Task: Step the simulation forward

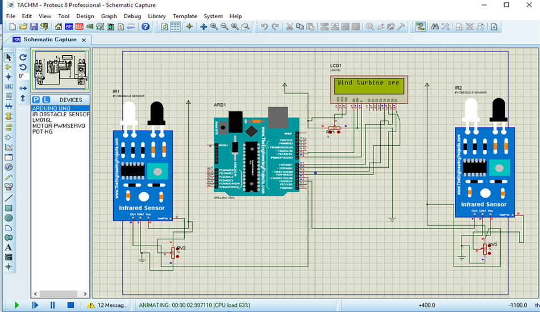Action: [x=35, y=305]
